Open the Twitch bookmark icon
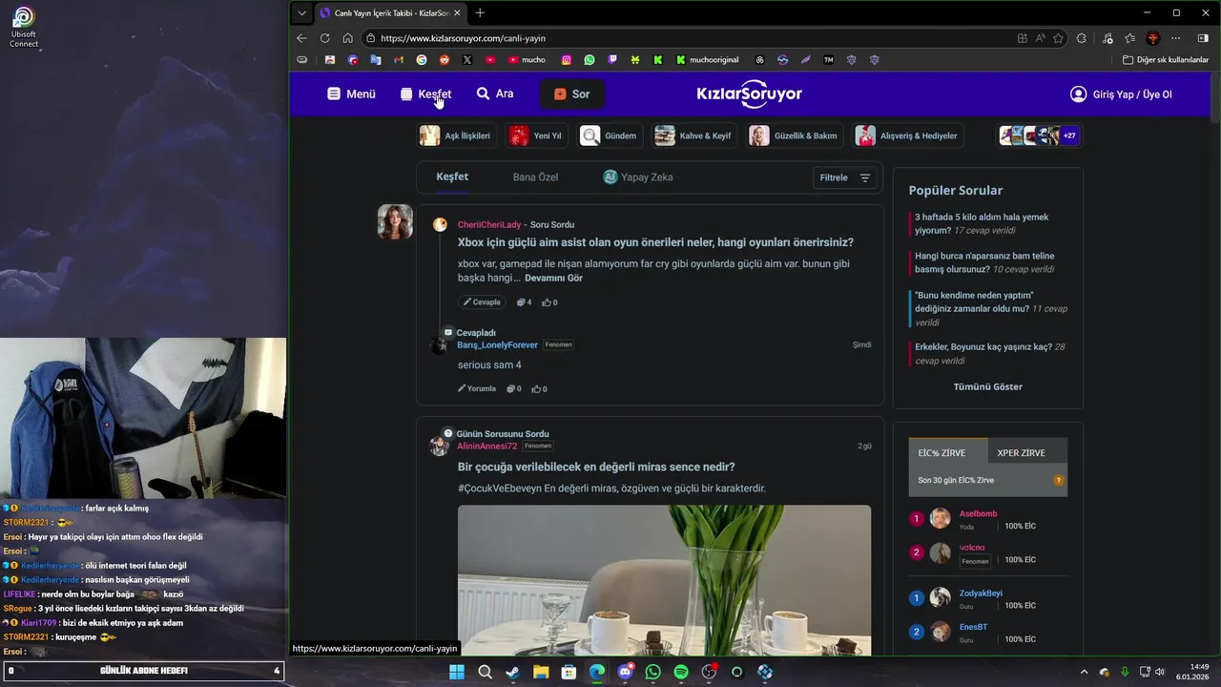This screenshot has height=687, width=1221. (x=612, y=59)
